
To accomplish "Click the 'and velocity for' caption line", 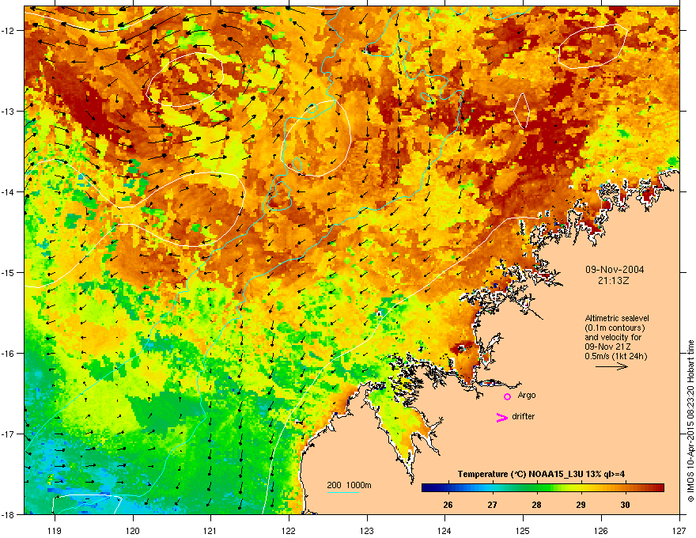I will [x=613, y=337].
